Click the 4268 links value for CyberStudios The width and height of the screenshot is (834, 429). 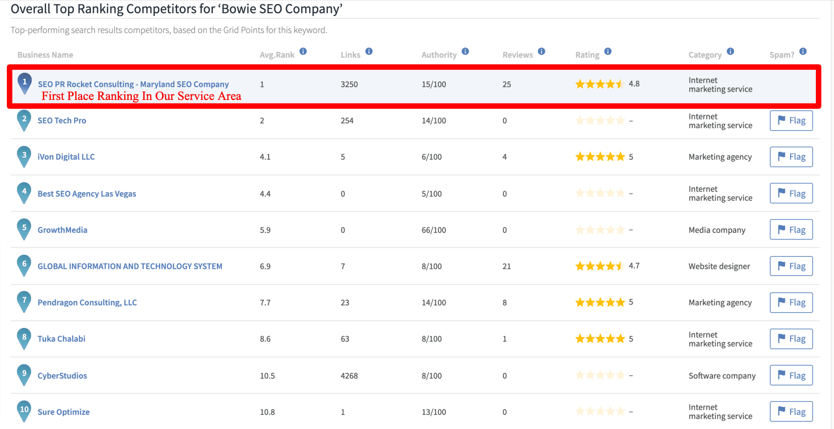tap(349, 376)
